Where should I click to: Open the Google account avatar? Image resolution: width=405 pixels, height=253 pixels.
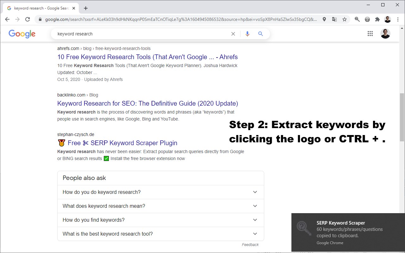point(385,34)
